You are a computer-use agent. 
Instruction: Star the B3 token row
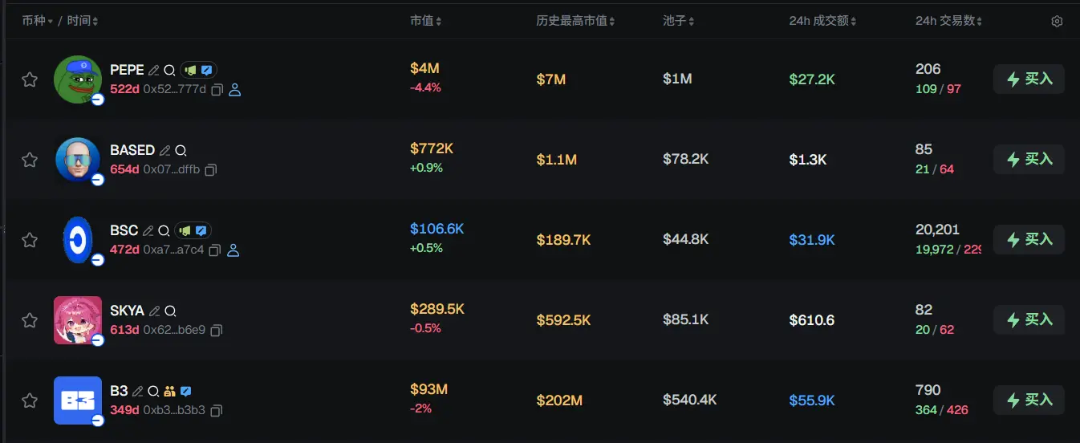pos(30,400)
